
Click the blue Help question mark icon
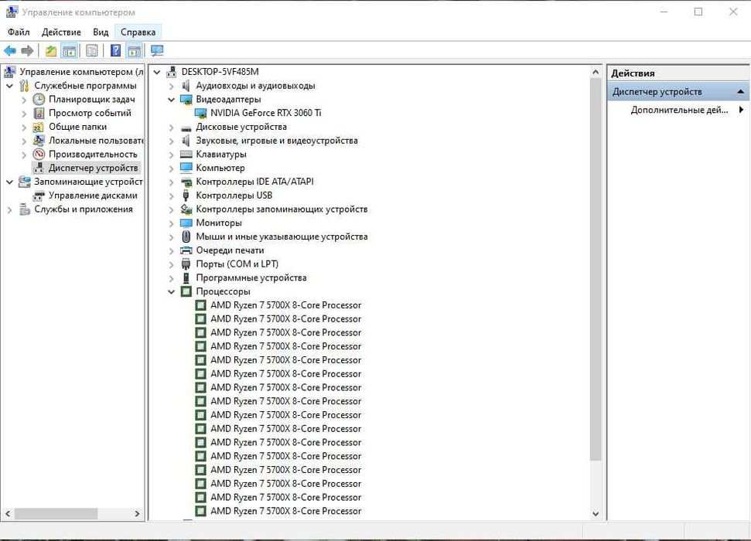[115, 50]
